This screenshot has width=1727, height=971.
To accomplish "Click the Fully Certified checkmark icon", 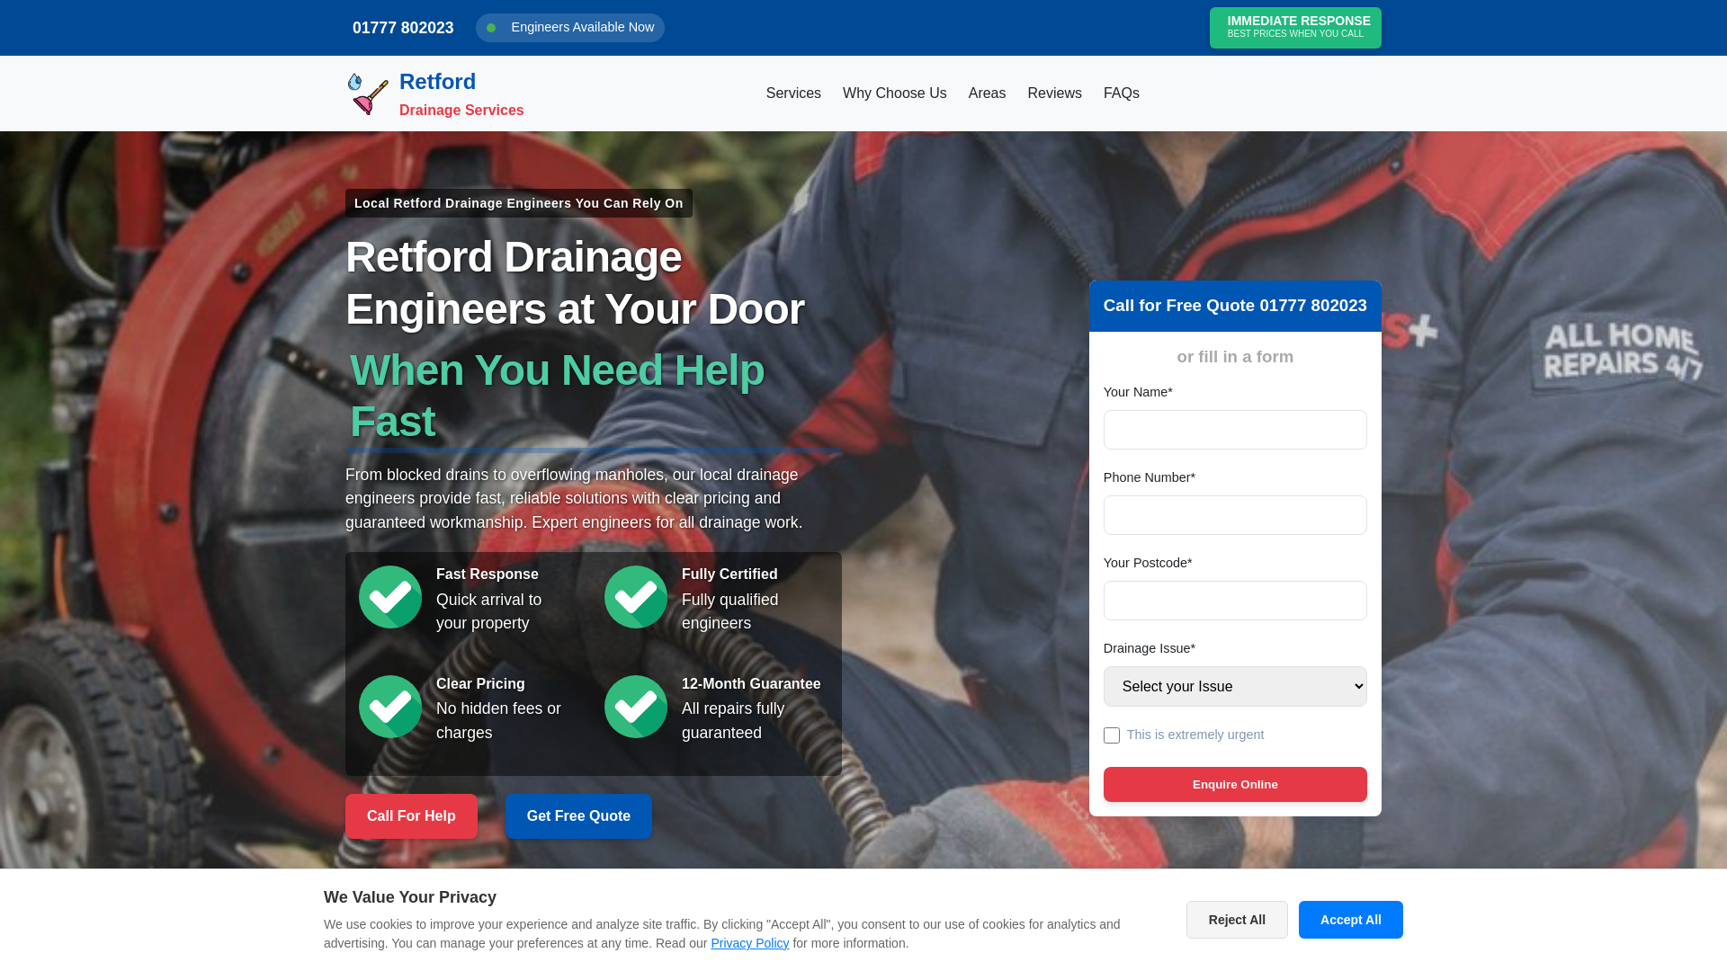I will coord(636,597).
